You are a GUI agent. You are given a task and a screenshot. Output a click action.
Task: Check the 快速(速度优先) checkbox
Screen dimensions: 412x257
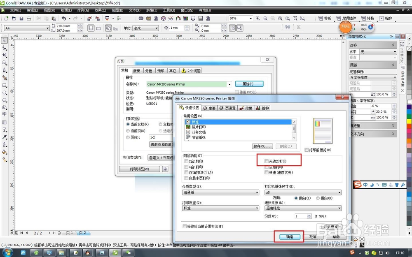[267, 173]
